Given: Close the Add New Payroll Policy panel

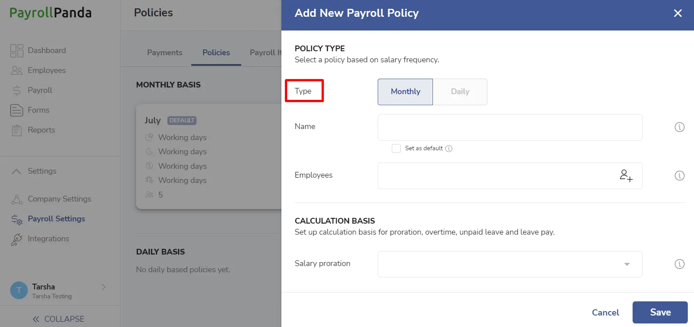Looking at the screenshot, I should (678, 13).
